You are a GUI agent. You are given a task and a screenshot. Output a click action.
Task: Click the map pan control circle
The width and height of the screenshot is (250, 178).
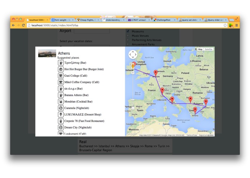click(x=133, y=54)
